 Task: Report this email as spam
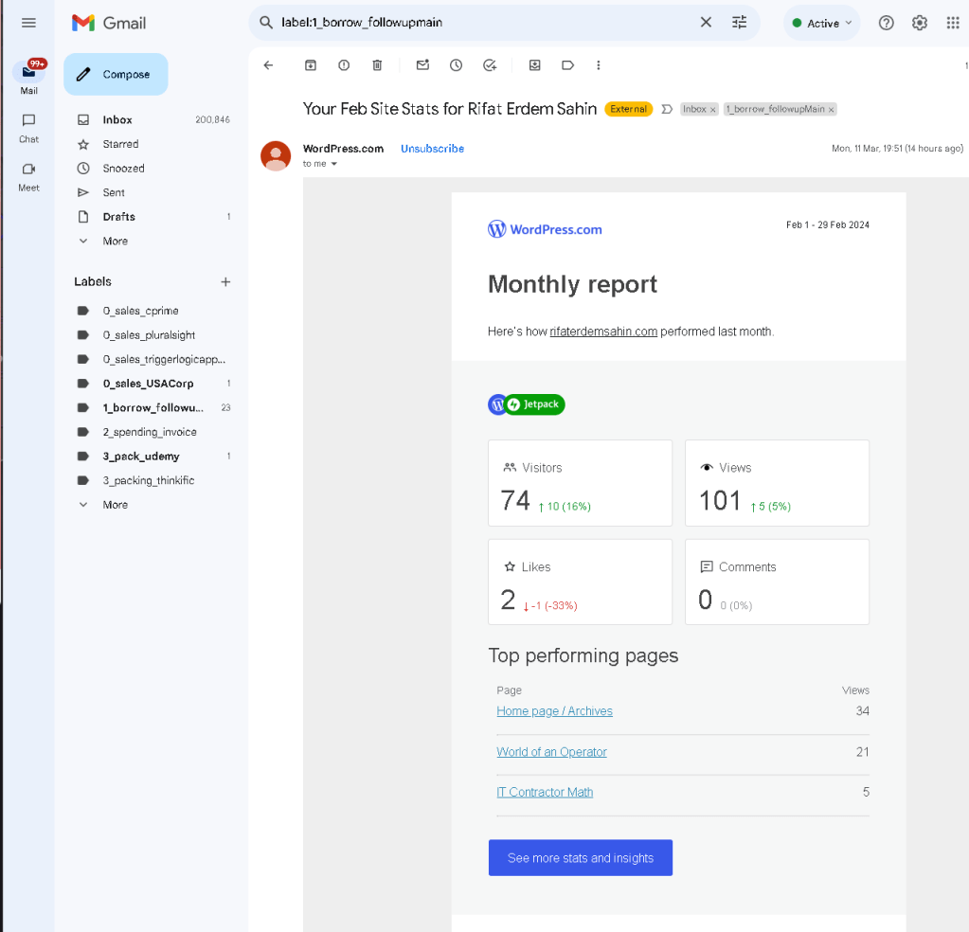344,65
